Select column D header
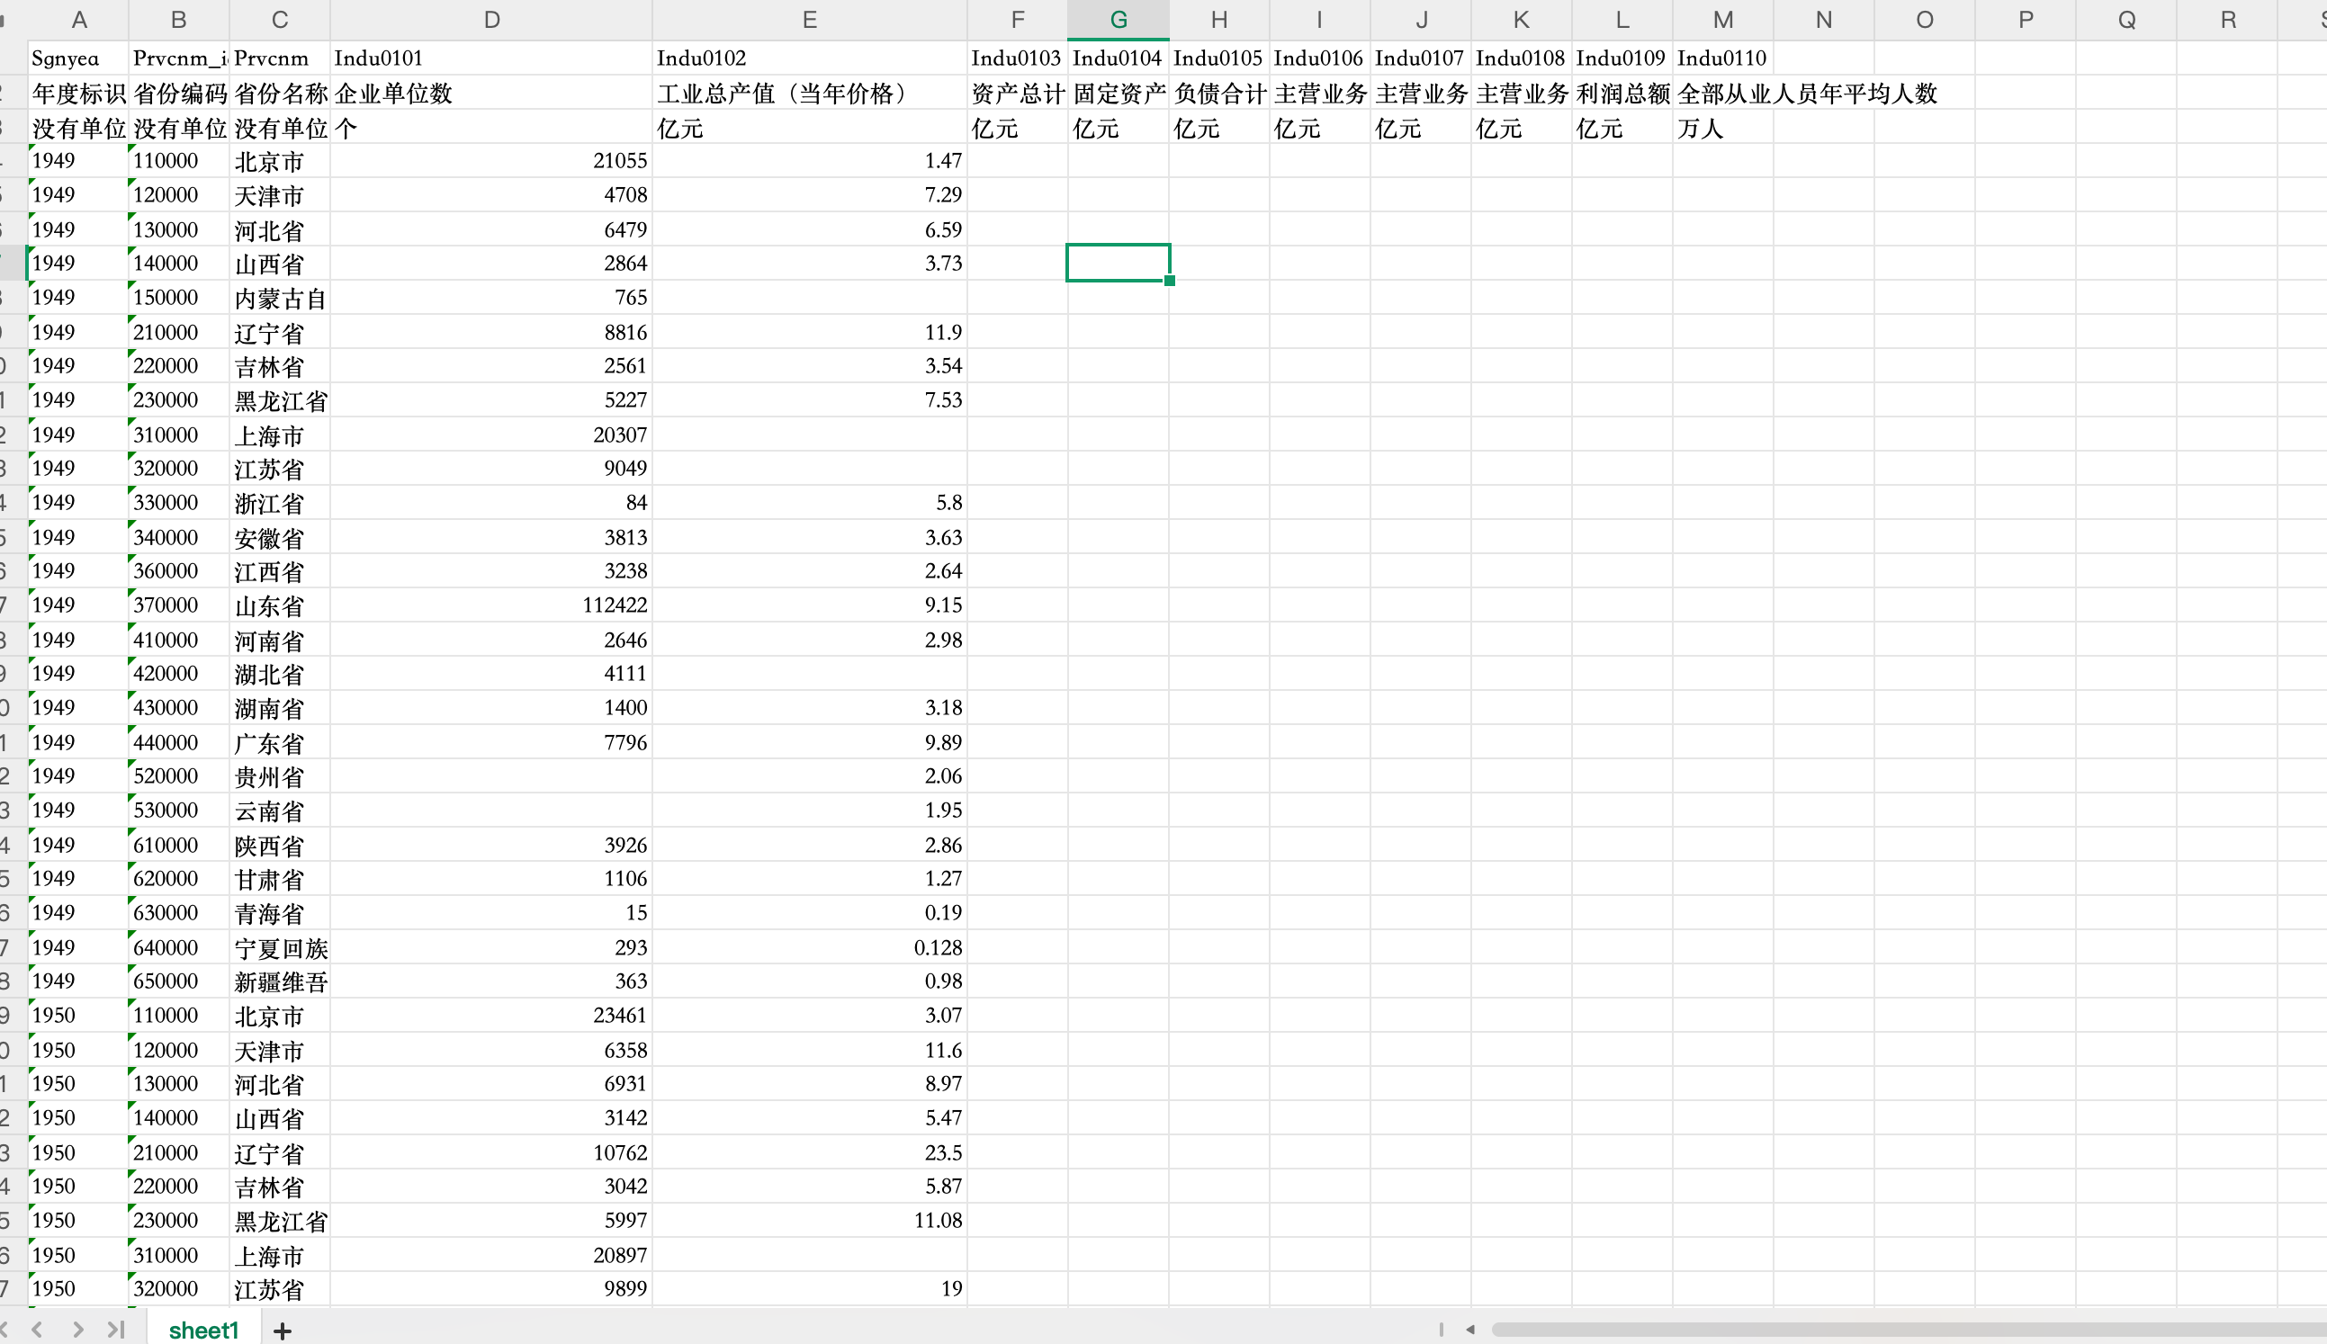The width and height of the screenshot is (2327, 1344). (491, 20)
